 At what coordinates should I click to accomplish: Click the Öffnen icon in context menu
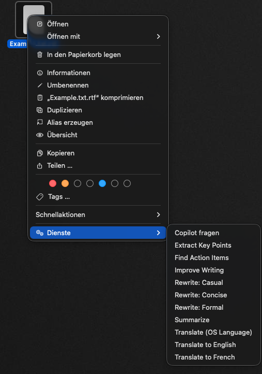click(40, 24)
